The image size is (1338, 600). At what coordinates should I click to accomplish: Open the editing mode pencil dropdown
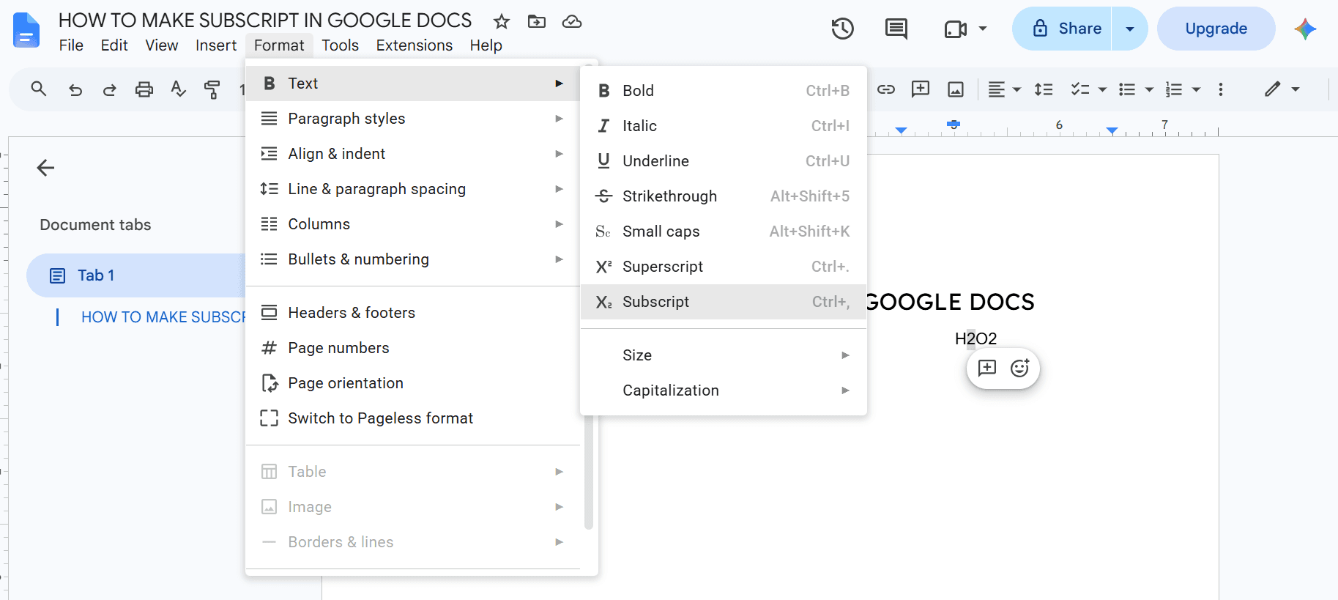pyautogui.click(x=1282, y=89)
